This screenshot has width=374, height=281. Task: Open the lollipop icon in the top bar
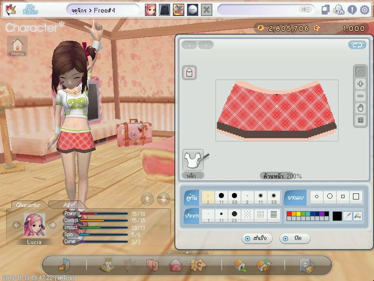338,10
